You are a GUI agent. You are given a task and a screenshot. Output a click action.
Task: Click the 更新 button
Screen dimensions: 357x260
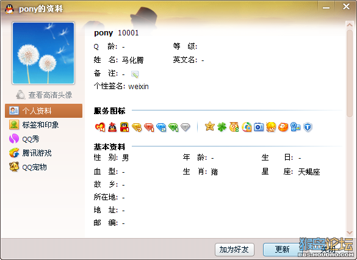click(283, 250)
